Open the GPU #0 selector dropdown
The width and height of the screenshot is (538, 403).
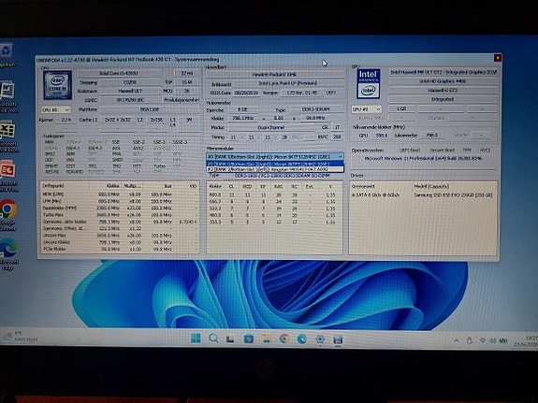pyautogui.click(x=367, y=109)
